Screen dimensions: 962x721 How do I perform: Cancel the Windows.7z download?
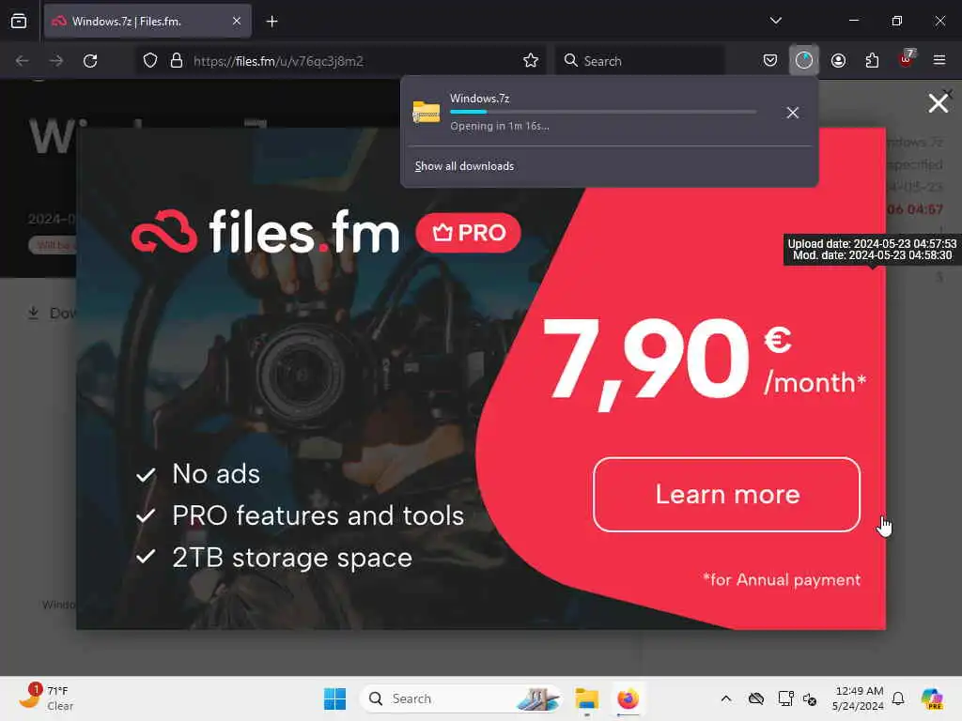pyautogui.click(x=793, y=113)
